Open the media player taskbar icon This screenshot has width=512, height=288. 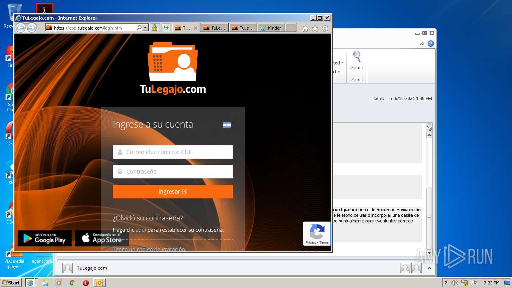[x=58, y=283]
